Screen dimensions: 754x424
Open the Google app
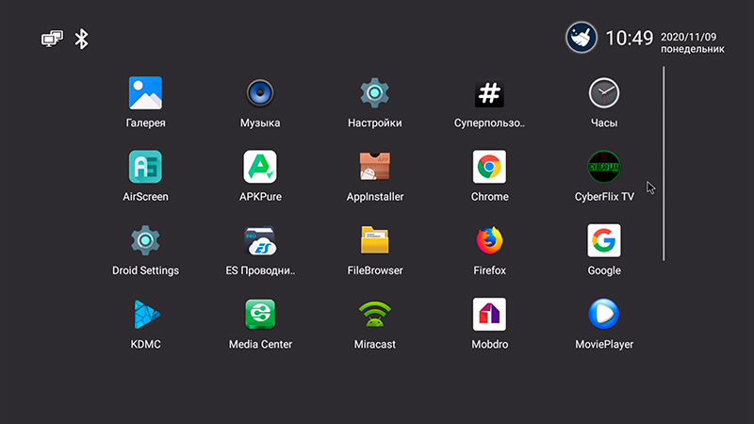(x=604, y=240)
